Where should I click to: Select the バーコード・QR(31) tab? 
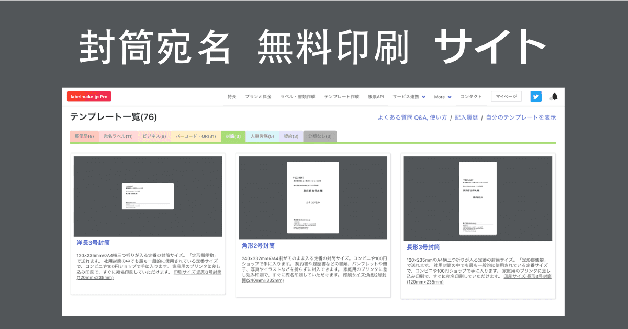point(196,136)
